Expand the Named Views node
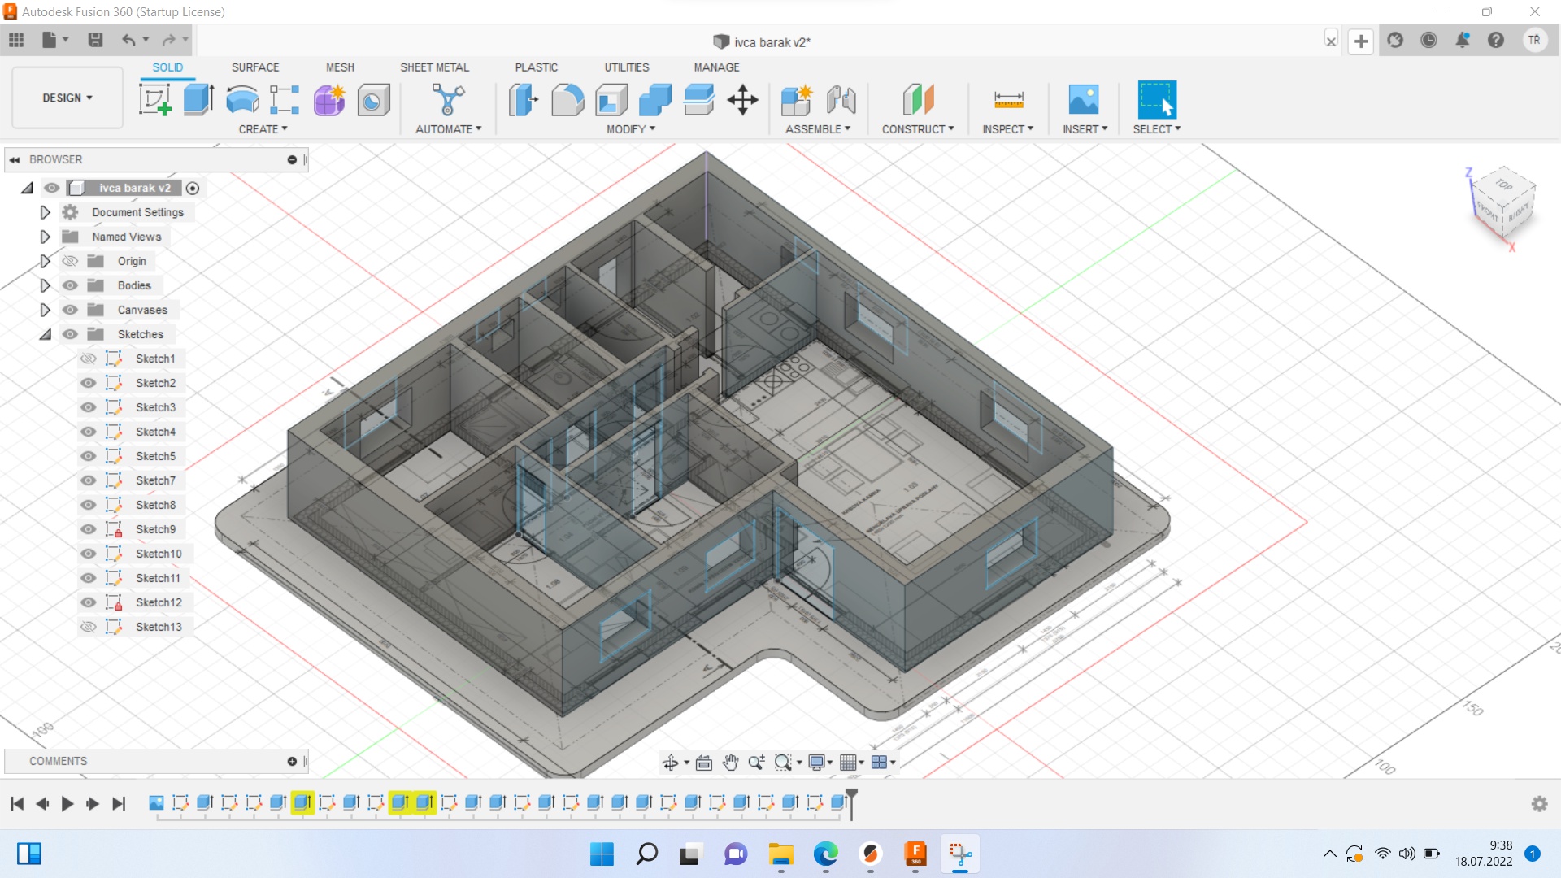The width and height of the screenshot is (1561, 878). pyautogui.click(x=45, y=237)
